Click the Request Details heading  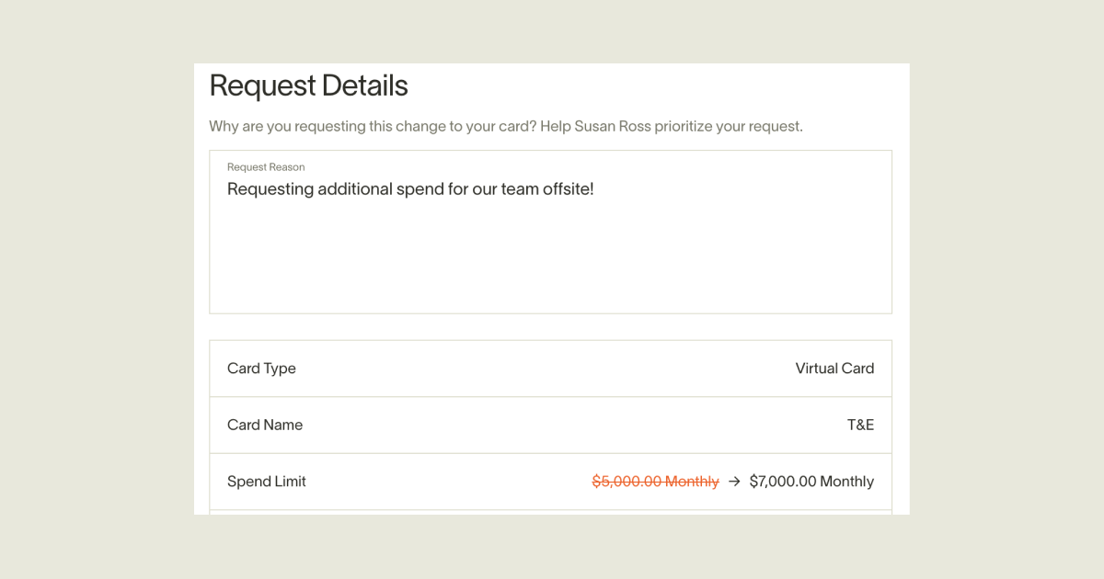coord(308,85)
